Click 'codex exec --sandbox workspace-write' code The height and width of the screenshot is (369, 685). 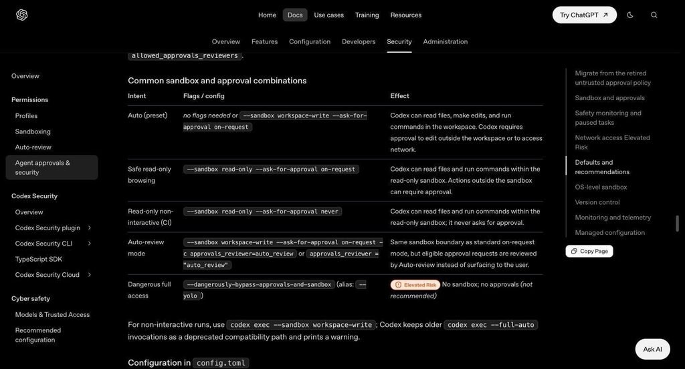click(x=301, y=324)
